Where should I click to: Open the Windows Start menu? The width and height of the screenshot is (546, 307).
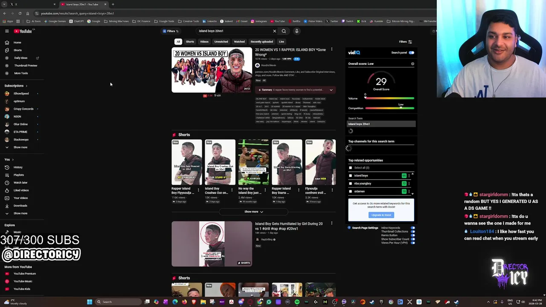pos(90,302)
